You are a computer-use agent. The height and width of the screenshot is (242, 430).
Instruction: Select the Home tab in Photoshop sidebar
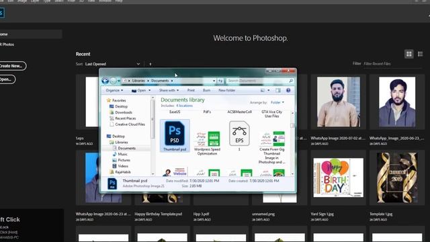(31, 34)
